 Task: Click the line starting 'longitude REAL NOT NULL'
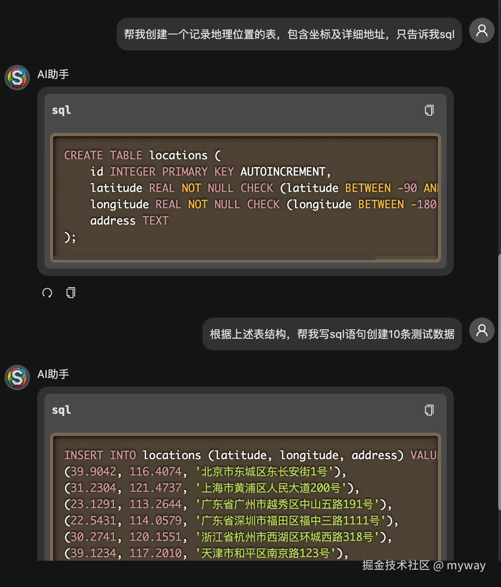(x=264, y=204)
